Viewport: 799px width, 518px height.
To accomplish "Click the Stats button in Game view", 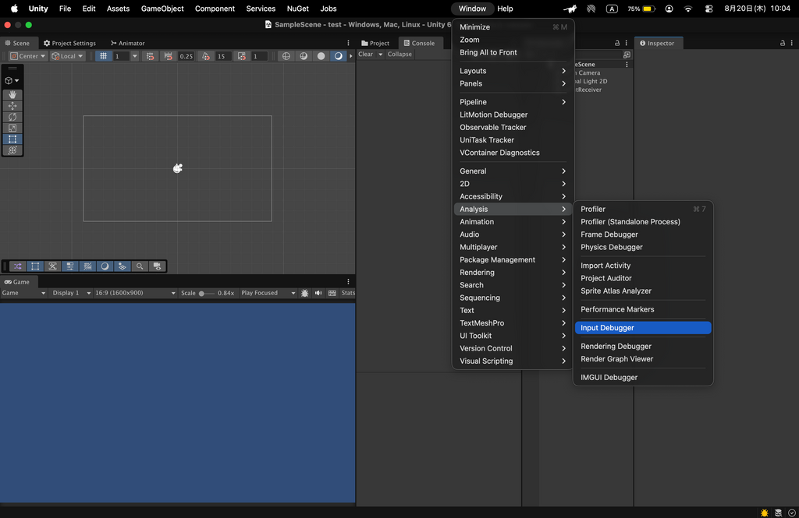I will [x=348, y=293].
